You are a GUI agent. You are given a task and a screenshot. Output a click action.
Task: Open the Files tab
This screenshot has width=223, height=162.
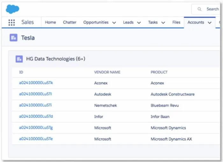[x=176, y=22]
